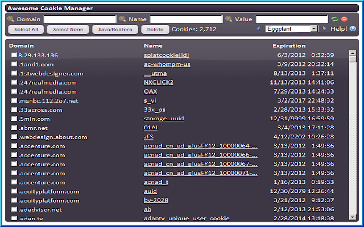Click the .adadvisor.net domain text
This screenshot has width=364, height=227.
coord(40,209)
